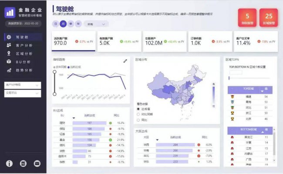Click the trophy icon beside 福建
283x174 pixels.
tap(232, 97)
